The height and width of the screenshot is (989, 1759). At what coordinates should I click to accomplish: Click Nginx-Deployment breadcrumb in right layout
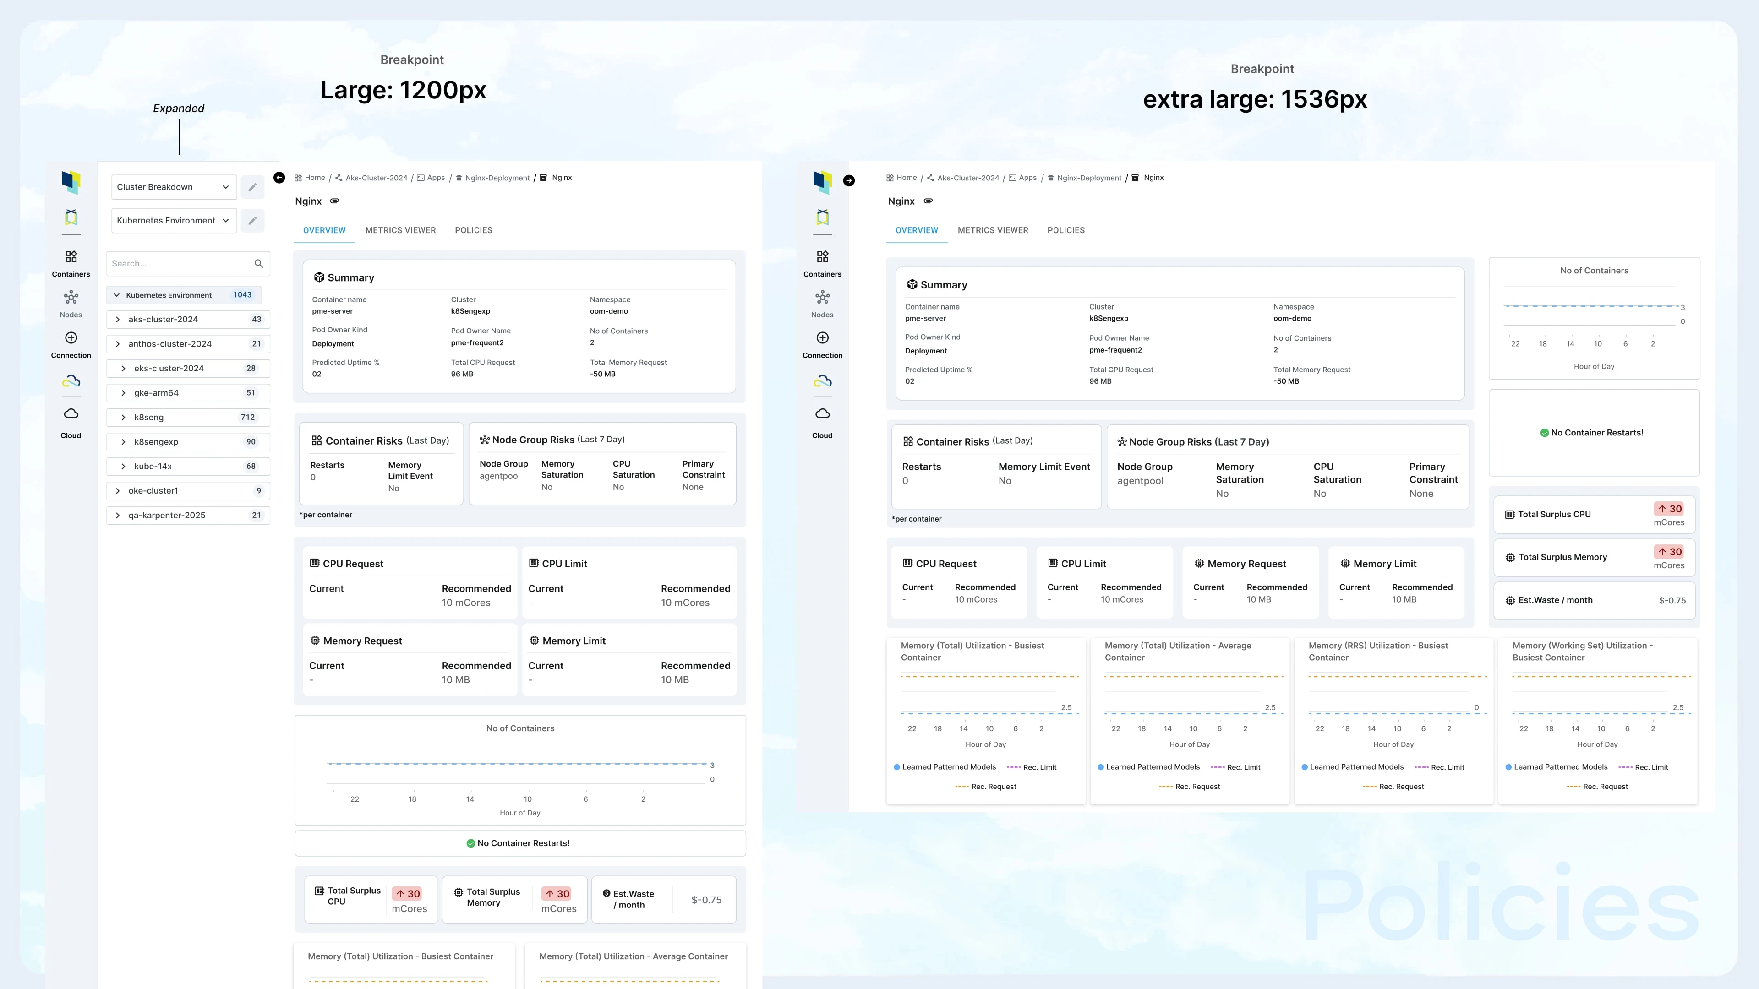click(x=1088, y=178)
